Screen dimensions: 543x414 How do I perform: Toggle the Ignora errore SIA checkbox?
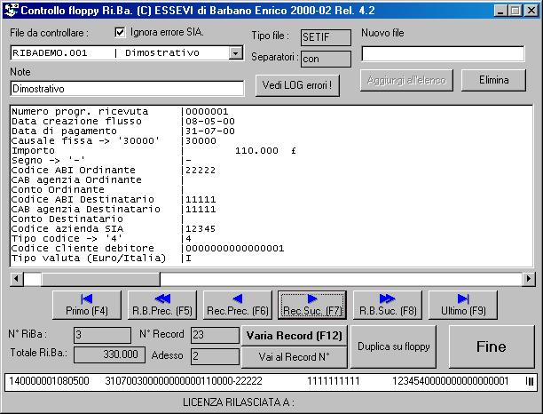[x=121, y=33]
